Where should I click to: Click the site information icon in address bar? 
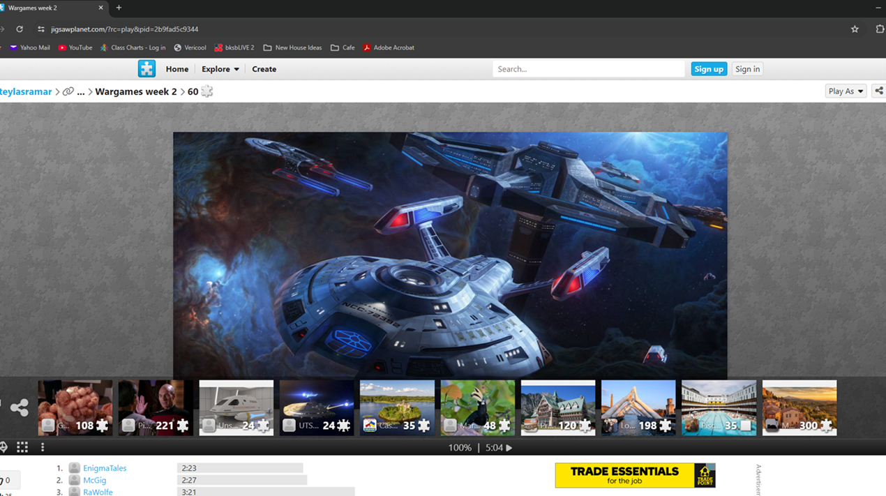point(41,29)
